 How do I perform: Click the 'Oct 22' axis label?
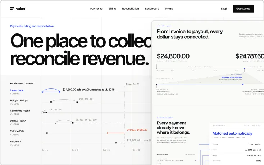(x=137, y=150)
